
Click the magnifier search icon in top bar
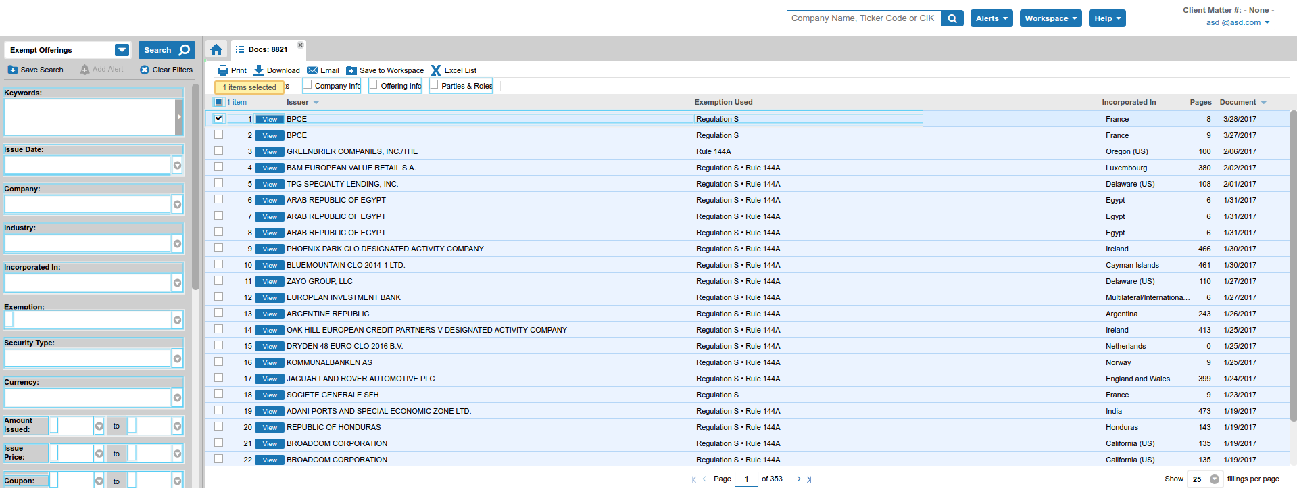952,18
